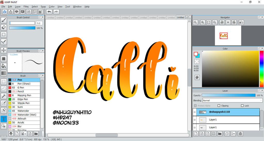Screen dimensions: 264x141
Task: Select the rectangle Shape tool
Action: 4,35
